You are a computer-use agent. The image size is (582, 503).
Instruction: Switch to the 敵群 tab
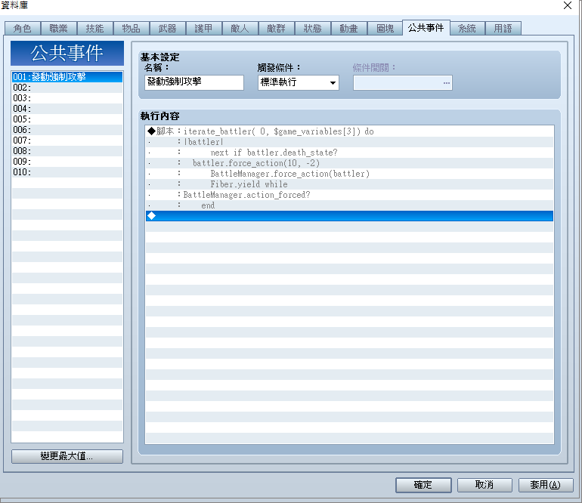tap(276, 29)
